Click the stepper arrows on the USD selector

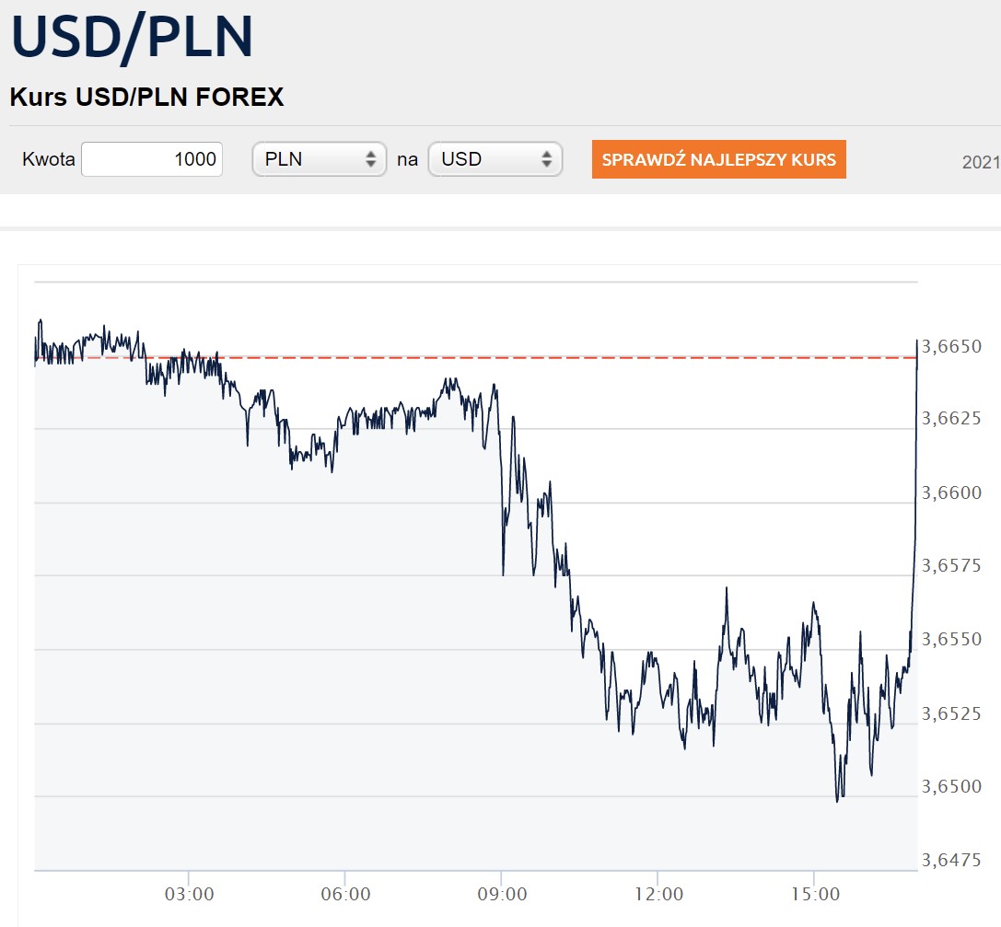point(549,158)
